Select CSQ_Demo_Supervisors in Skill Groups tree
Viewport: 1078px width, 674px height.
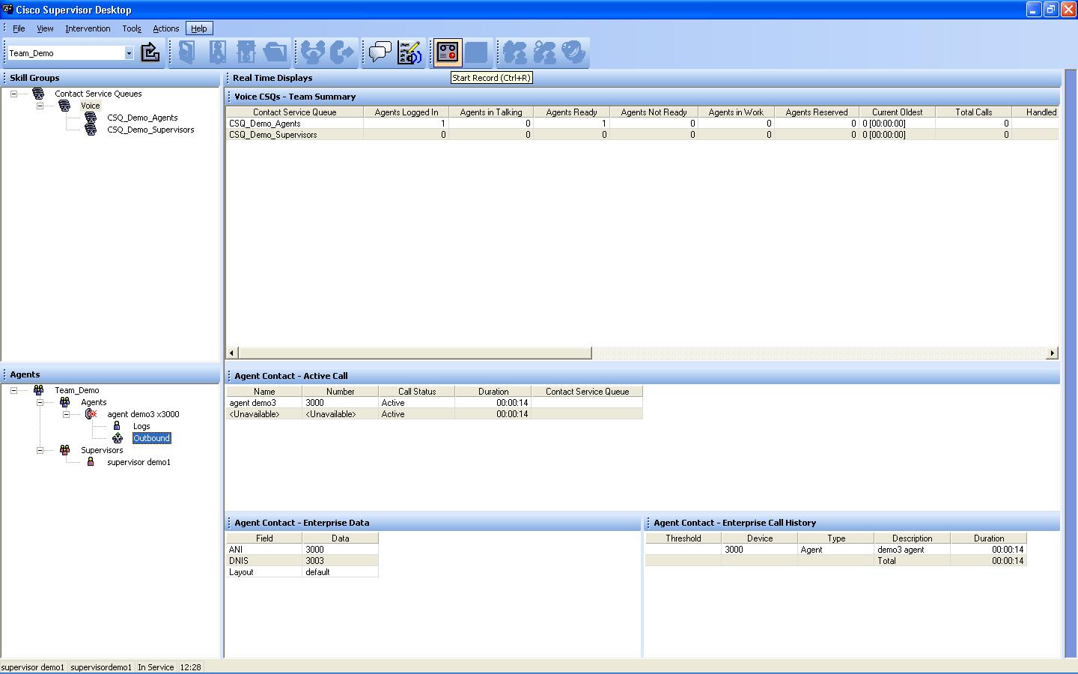[150, 130]
